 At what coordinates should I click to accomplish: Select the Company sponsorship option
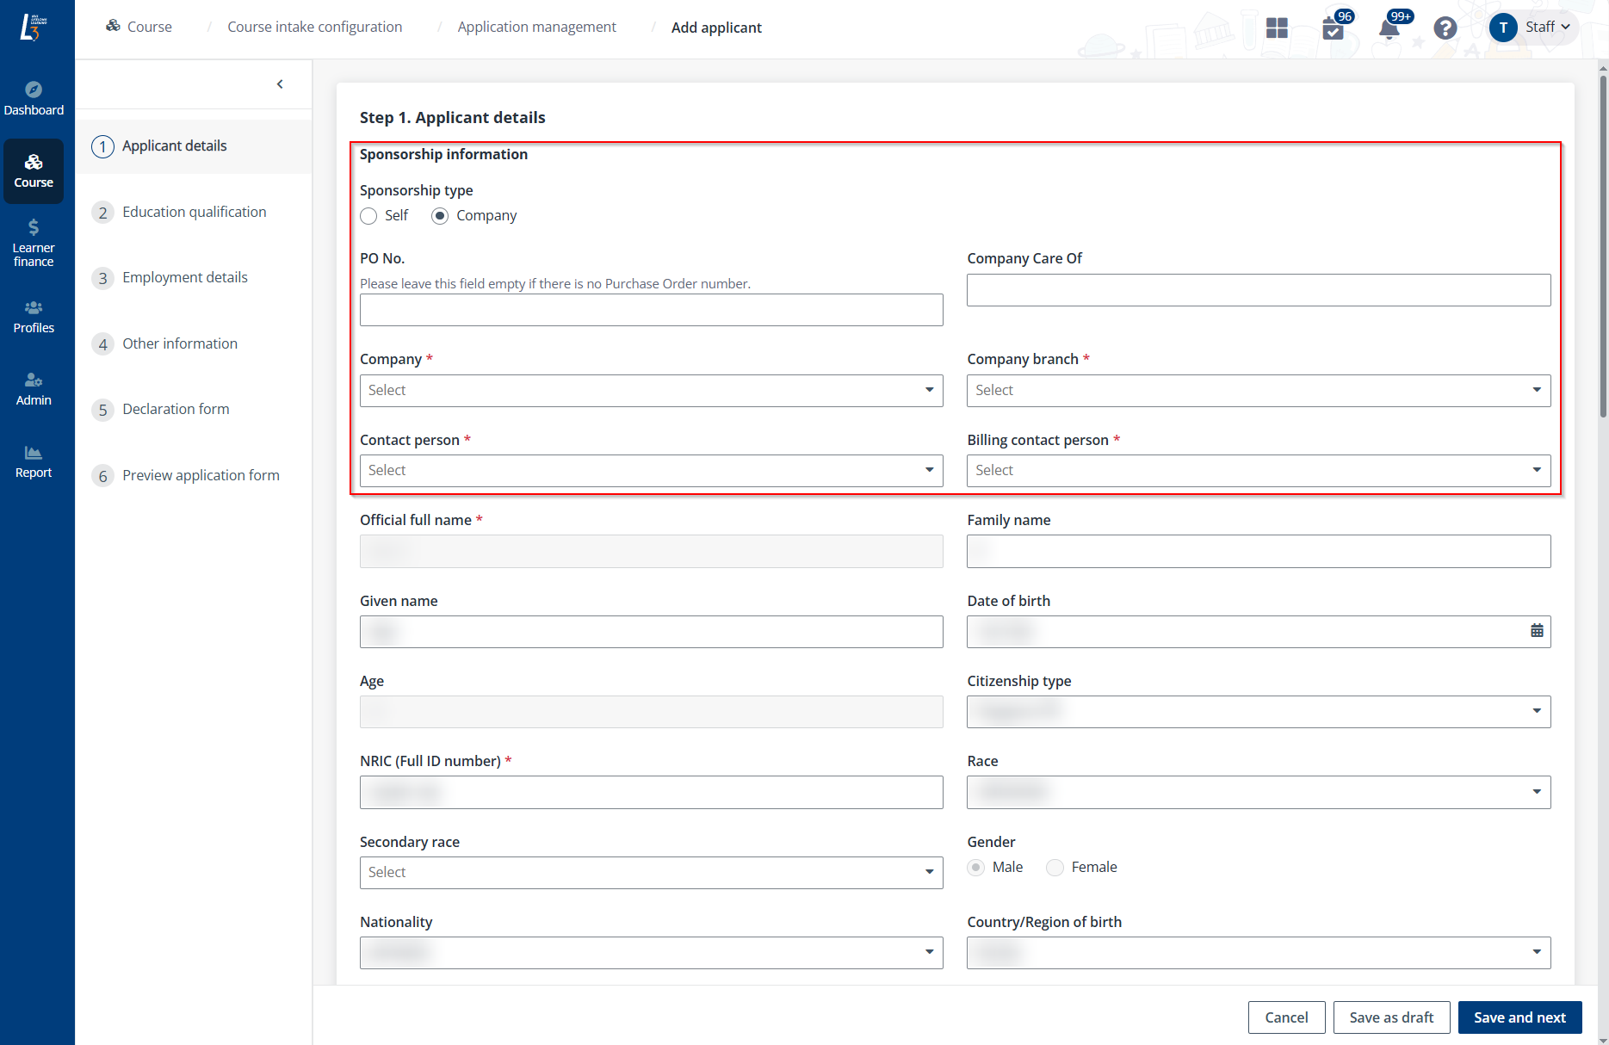tap(440, 216)
